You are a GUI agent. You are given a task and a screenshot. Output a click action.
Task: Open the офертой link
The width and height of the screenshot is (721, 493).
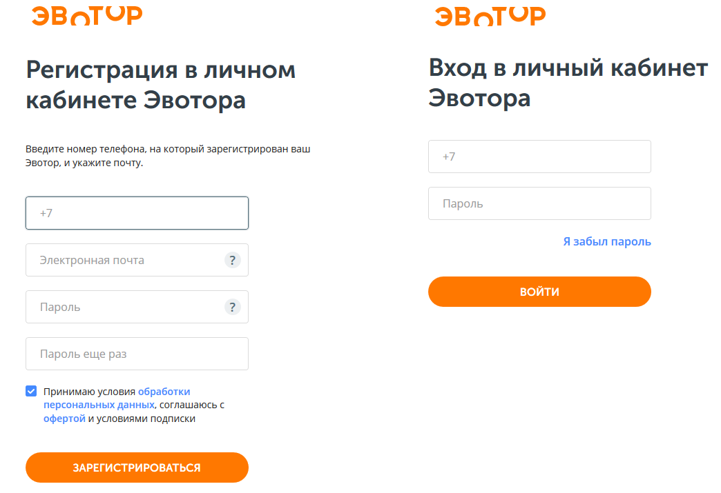(x=64, y=419)
